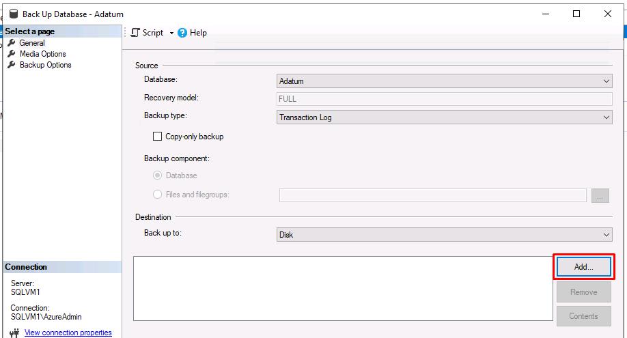This screenshot has width=627, height=338.
Task: Click the Select a page header
Action: click(x=62, y=31)
